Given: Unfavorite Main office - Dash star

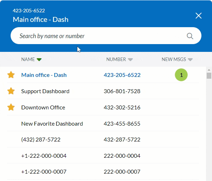Looking at the screenshot, I should point(11,75).
